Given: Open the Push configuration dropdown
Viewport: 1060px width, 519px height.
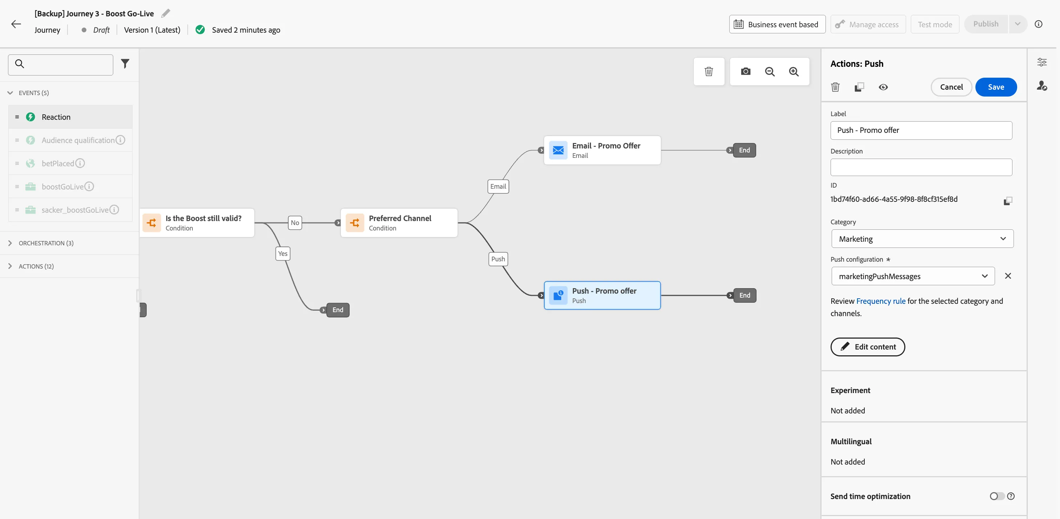Looking at the screenshot, I should click(913, 276).
